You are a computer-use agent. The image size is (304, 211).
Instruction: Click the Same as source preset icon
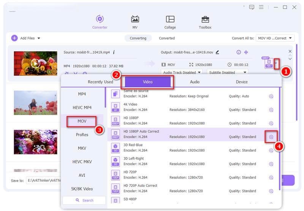click(116, 94)
